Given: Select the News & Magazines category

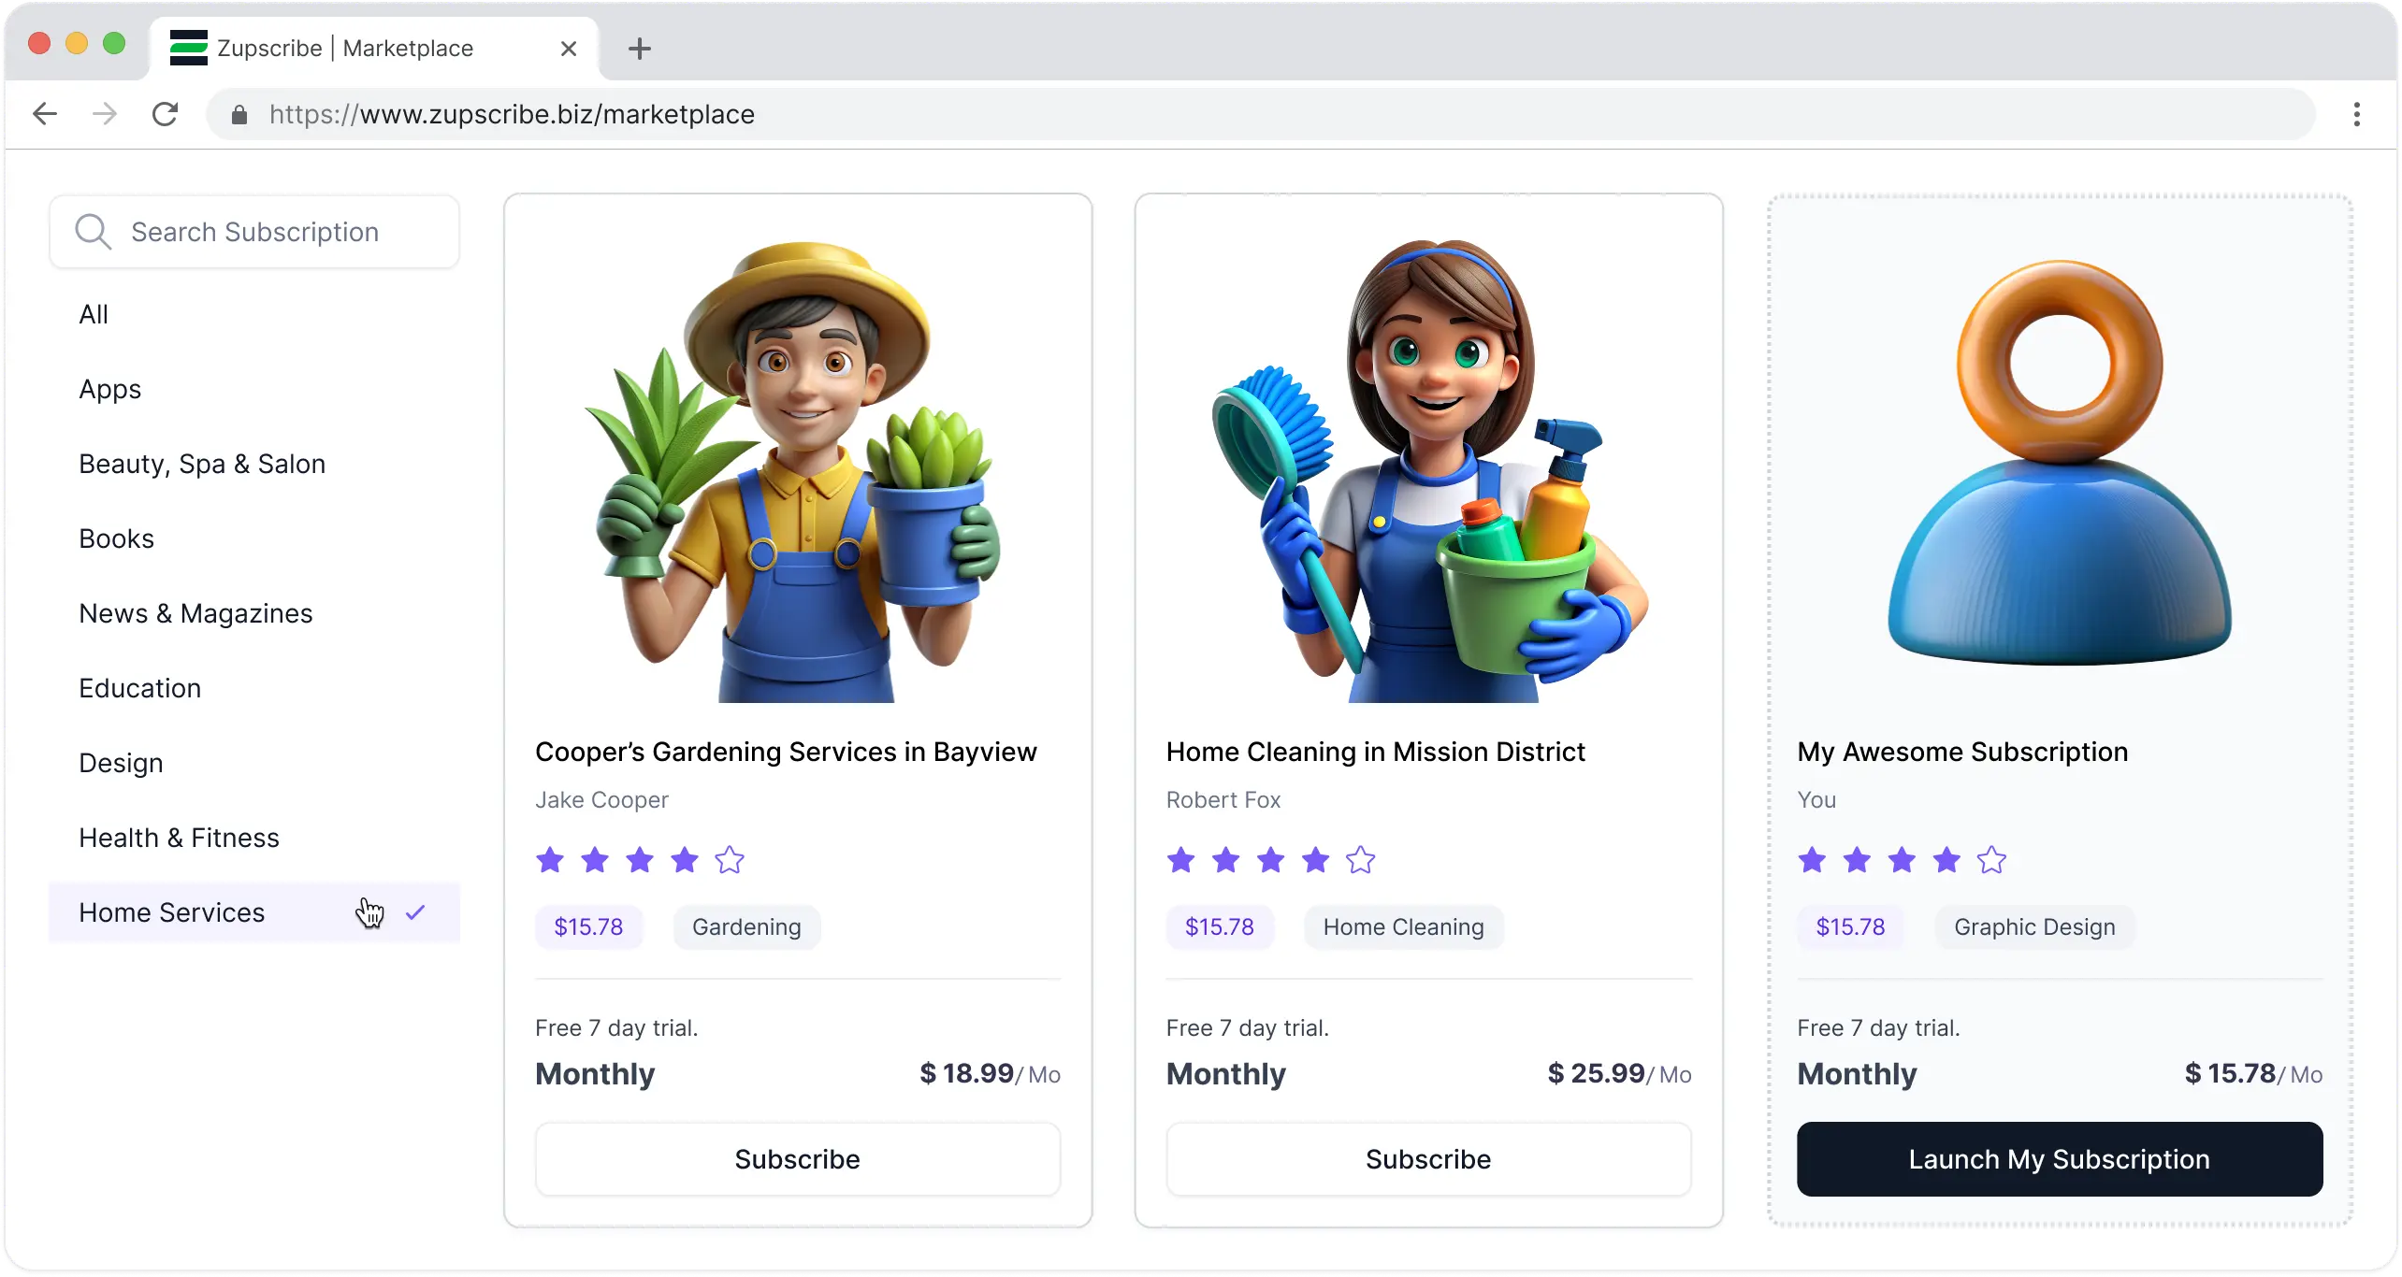Looking at the screenshot, I should pos(195,612).
